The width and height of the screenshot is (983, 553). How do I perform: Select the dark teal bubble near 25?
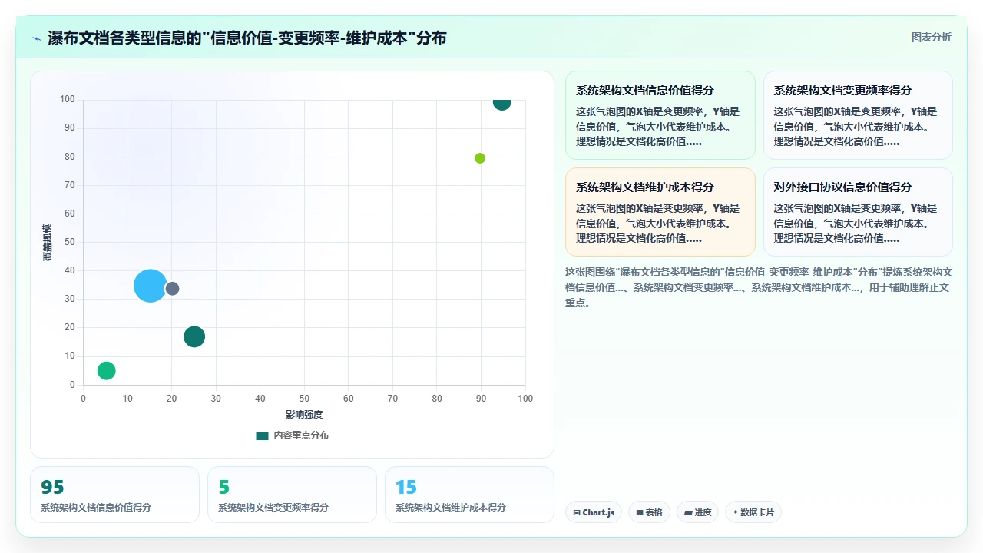194,336
